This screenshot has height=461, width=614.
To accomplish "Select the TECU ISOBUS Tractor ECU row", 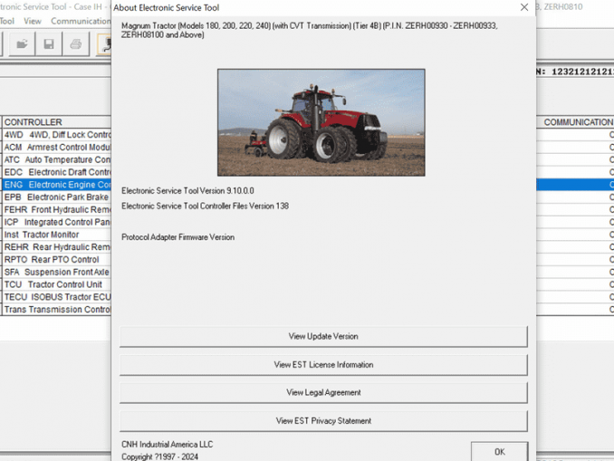I will 57,297.
